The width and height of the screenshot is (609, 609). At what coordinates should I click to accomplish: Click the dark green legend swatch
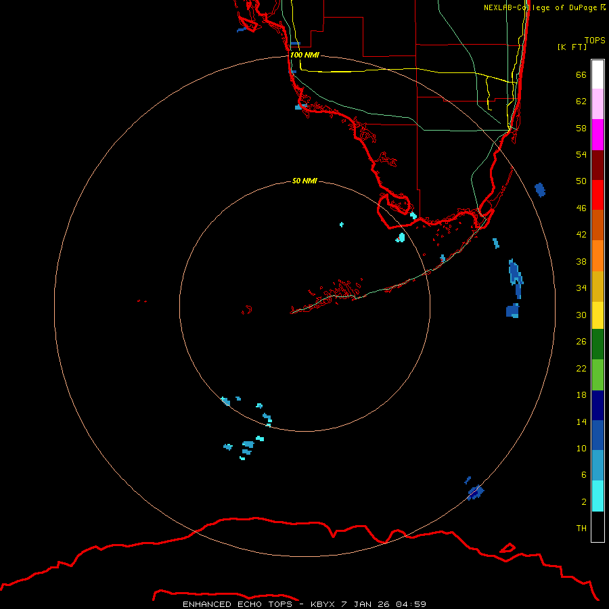(x=597, y=344)
